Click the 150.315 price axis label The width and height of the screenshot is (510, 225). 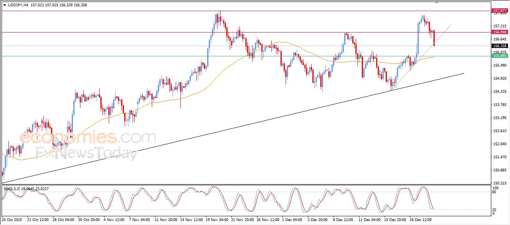tap(500, 183)
